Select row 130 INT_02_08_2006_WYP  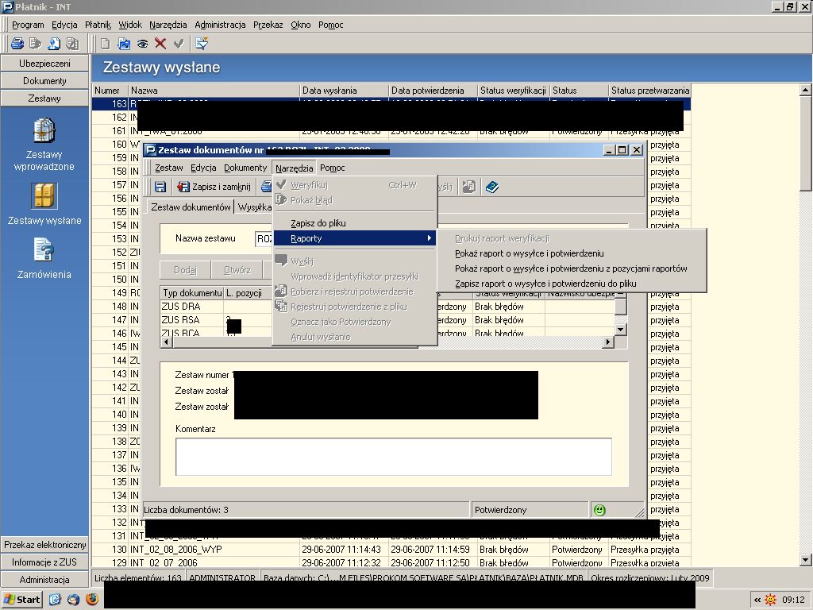pyautogui.click(x=391, y=550)
